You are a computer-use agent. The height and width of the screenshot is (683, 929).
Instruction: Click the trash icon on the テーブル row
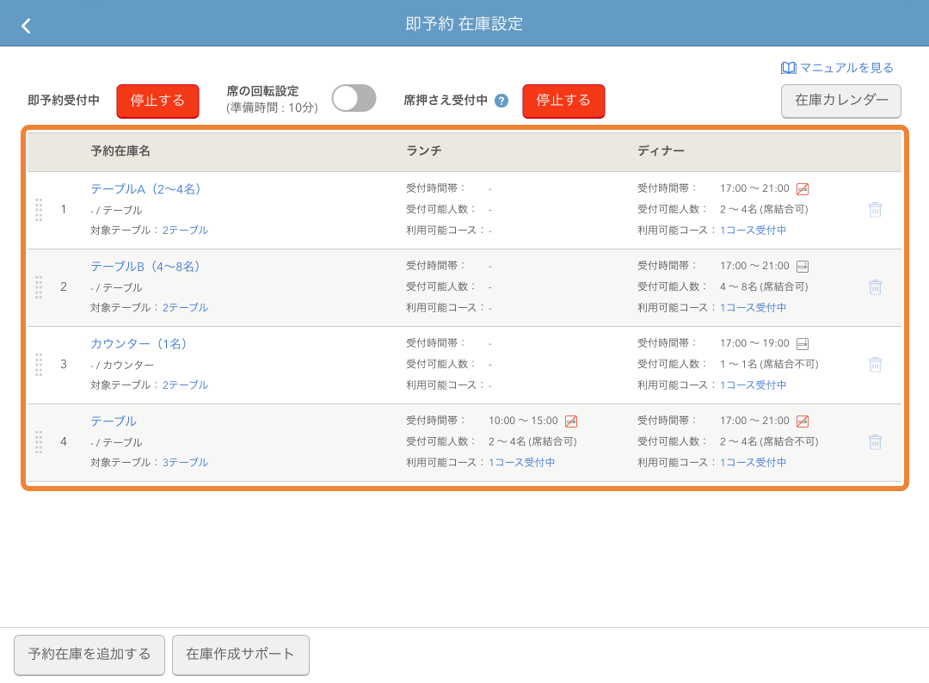pos(875,441)
